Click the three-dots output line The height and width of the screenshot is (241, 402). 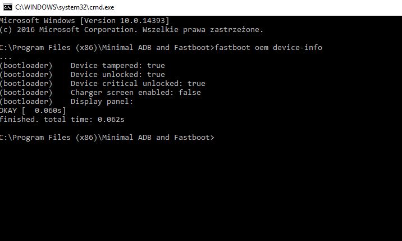[x=6, y=56]
